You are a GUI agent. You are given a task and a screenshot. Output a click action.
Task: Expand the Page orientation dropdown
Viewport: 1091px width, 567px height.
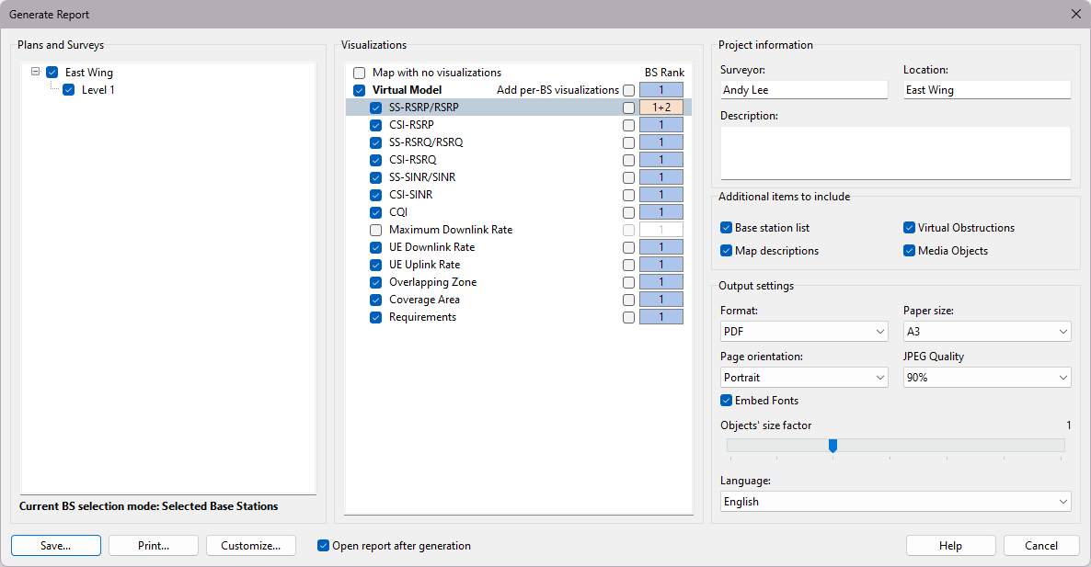pyautogui.click(x=803, y=378)
